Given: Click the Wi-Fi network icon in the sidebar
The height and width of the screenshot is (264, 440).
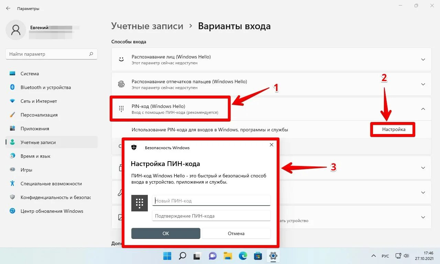Looking at the screenshot, I should click(x=12, y=101).
